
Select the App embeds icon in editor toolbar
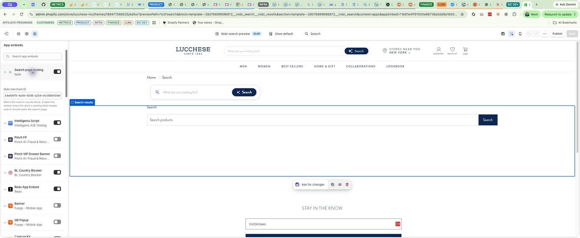[x=35, y=34]
